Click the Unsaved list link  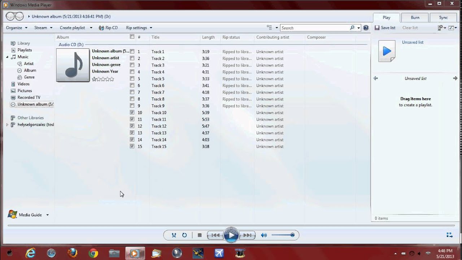(413, 42)
